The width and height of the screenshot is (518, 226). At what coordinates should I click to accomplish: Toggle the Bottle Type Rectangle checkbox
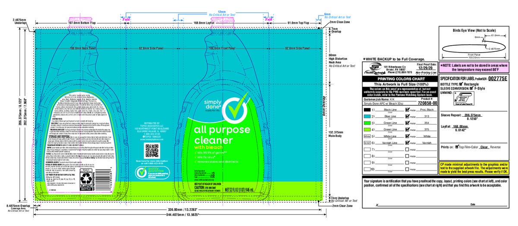(461, 84)
